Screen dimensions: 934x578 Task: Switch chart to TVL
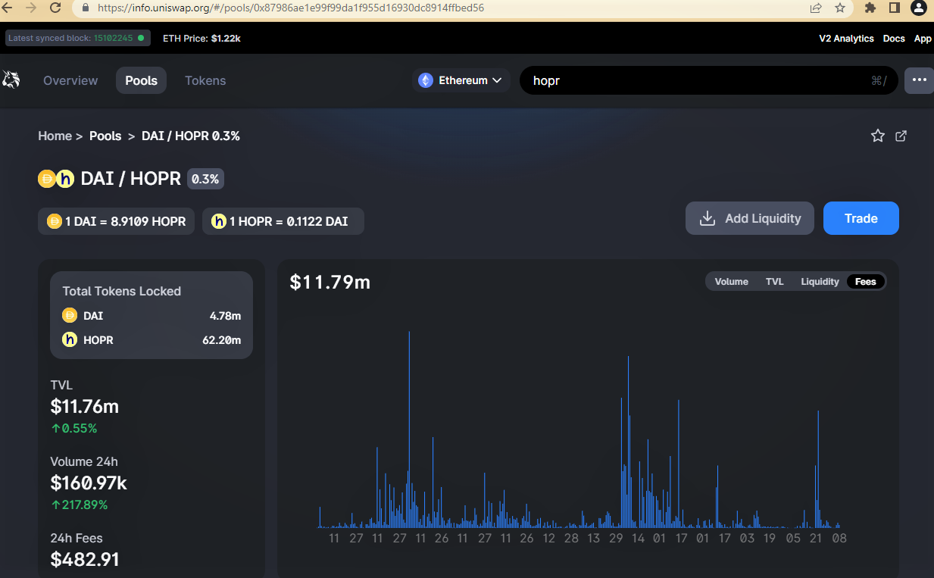coord(774,282)
